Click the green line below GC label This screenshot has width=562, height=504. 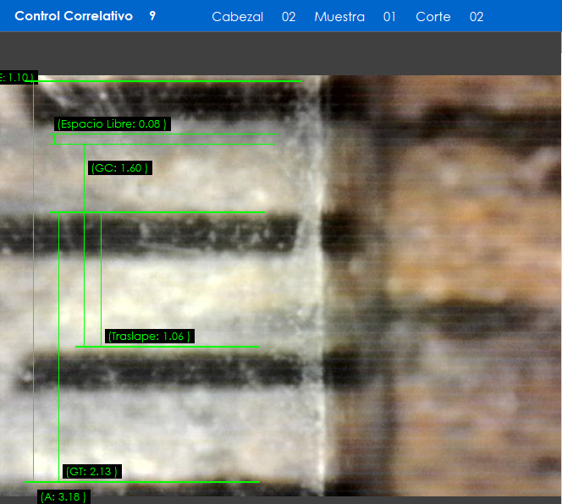pos(161,211)
